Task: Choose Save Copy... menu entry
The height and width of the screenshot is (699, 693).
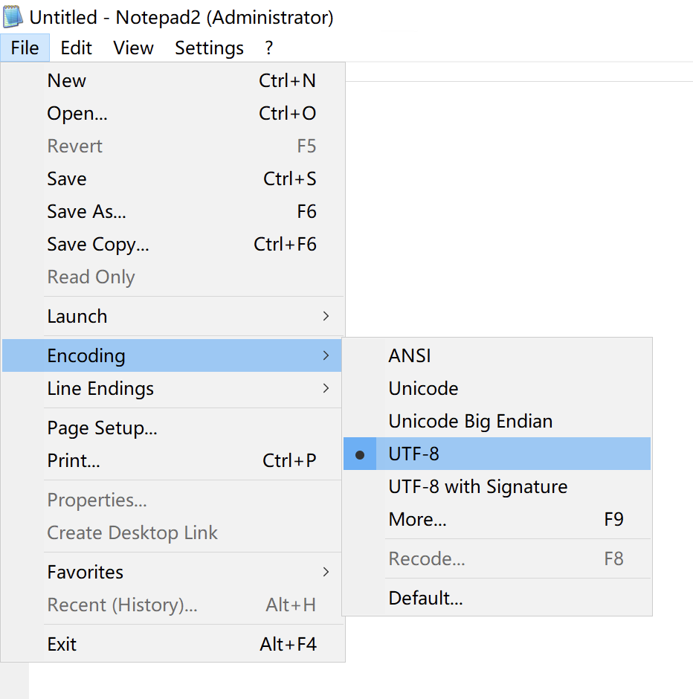Action: coord(173,245)
